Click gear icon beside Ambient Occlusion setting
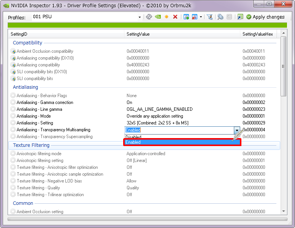 click(13, 212)
